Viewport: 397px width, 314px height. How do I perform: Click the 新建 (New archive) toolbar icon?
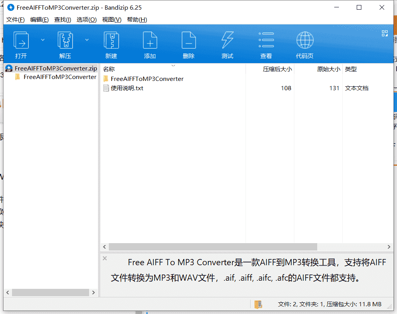tap(112, 40)
